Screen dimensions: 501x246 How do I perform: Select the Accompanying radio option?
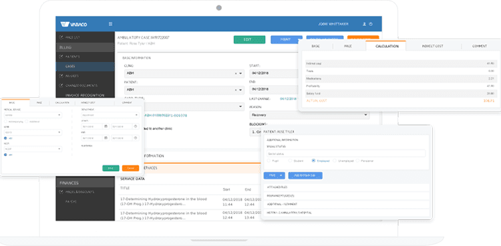point(6,121)
